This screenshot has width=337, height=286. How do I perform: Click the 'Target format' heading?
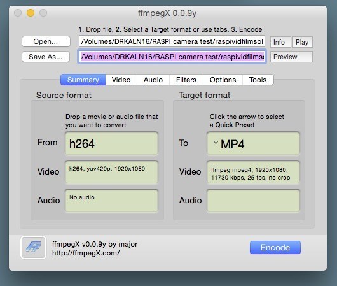pos(204,95)
